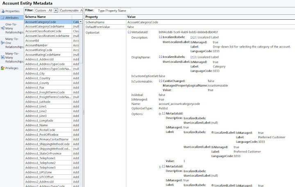Click the Properties icon in the sidebar

3,11
